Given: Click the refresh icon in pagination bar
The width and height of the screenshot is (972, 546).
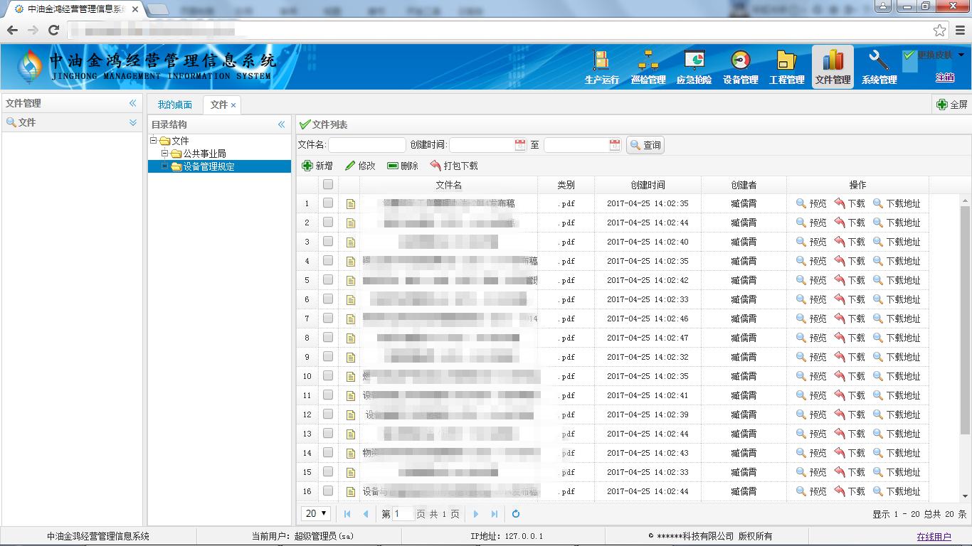Looking at the screenshot, I should (x=516, y=514).
